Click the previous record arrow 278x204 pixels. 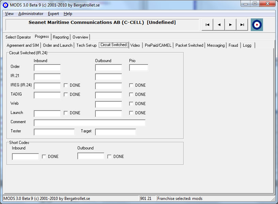pyautogui.click(x=219, y=25)
